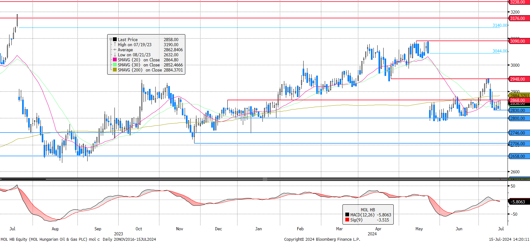The image size is (530, 242).
Task: Click the Nov month axis label
Action: pos(180,229)
